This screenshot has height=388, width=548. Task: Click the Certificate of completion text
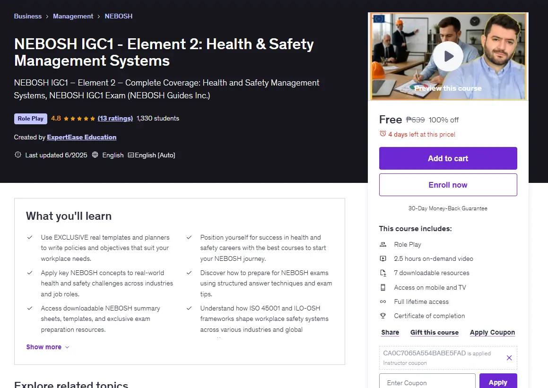[429, 316]
